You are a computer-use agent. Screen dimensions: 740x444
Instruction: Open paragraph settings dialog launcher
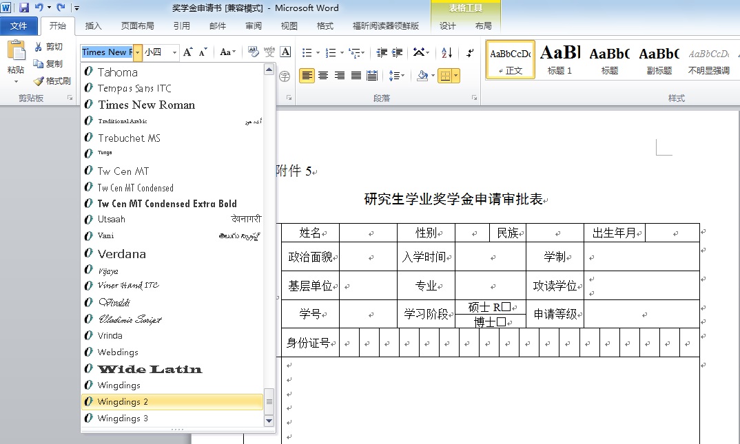click(474, 98)
